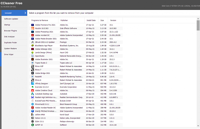The width and height of the screenshot is (200, 129).
Task: Sort programs by Size column header
Action: (x=103, y=20)
